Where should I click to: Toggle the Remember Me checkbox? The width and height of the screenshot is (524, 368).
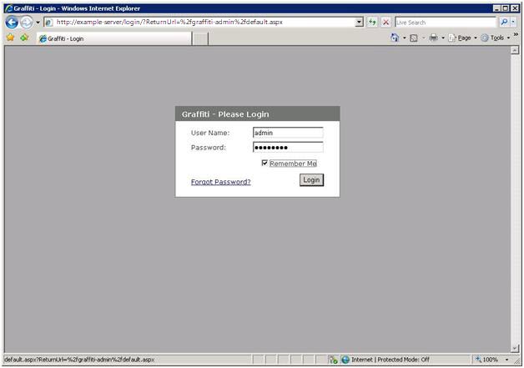pos(265,163)
